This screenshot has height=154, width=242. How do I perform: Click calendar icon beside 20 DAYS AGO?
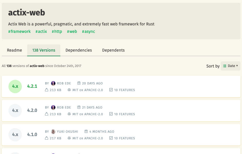(79, 83)
